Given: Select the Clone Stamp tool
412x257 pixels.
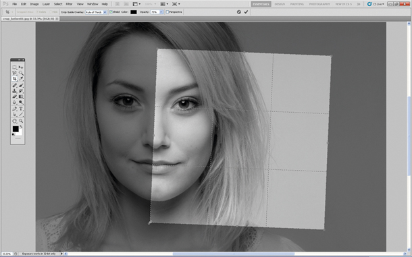Looking at the screenshot, I should (14, 91).
